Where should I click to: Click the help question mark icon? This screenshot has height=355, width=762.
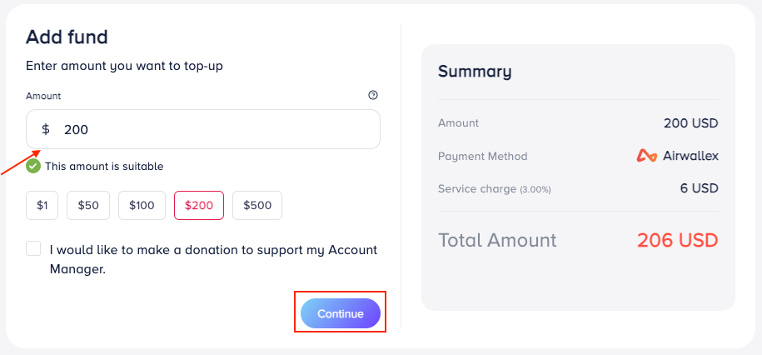pyautogui.click(x=373, y=95)
